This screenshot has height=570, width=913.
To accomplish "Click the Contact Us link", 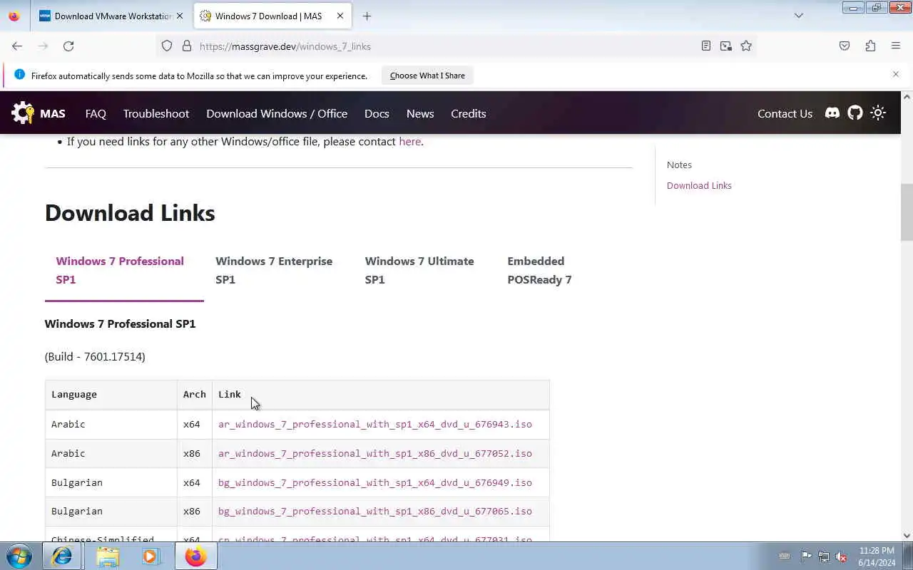I will (785, 113).
